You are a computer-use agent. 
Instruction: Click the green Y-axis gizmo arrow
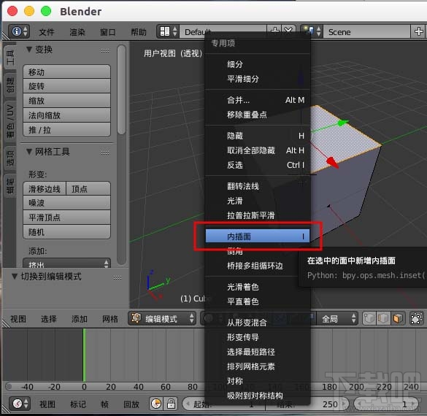pos(342,123)
